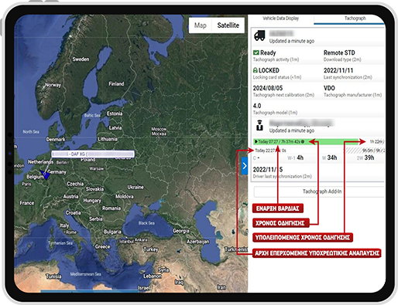Collapse the side panel with the blue chevron
This screenshot has width=398, height=305.
245,166
